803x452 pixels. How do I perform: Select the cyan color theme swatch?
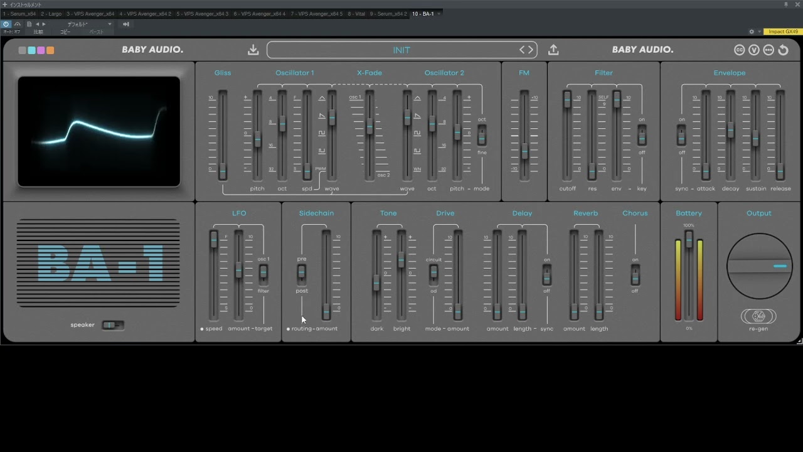[32, 50]
